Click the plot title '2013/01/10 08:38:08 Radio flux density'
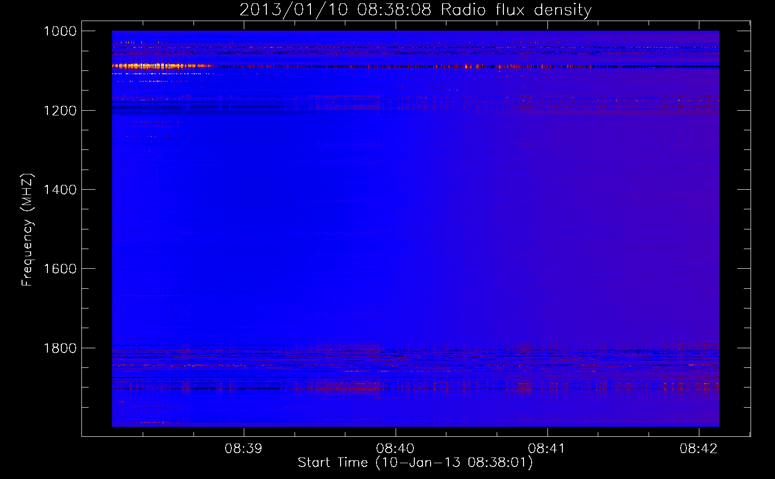 pyautogui.click(x=415, y=10)
